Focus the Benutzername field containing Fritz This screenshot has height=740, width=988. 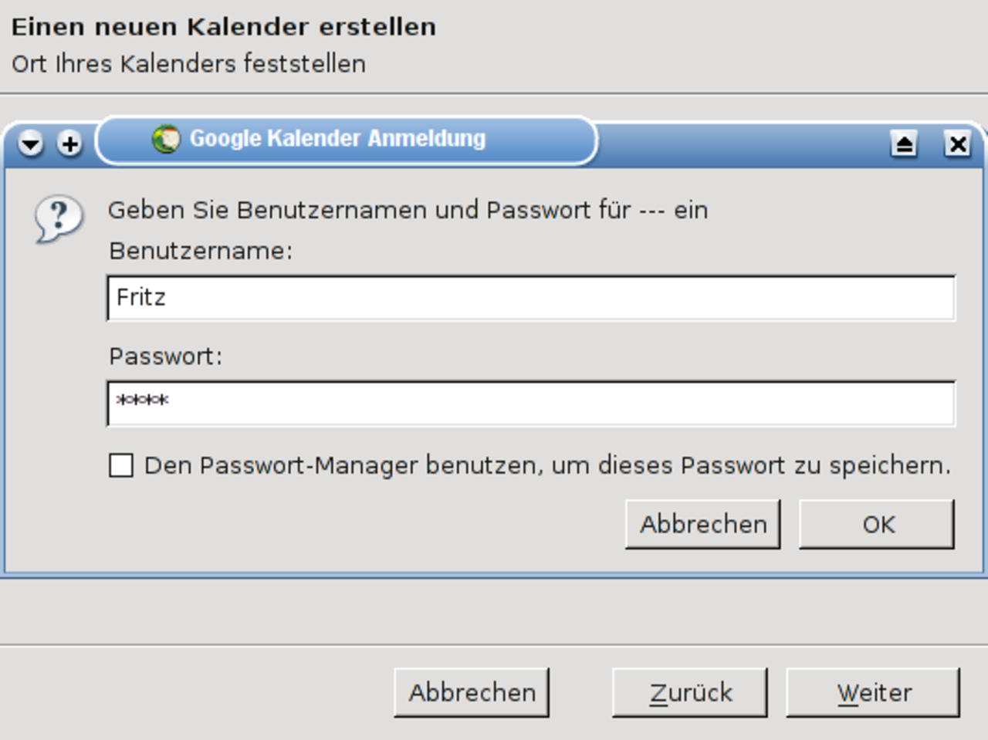pyautogui.click(x=531, y=298)
